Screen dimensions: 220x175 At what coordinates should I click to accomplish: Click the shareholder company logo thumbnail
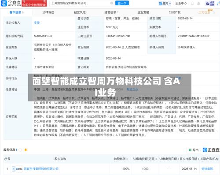[x=19, y=169]
